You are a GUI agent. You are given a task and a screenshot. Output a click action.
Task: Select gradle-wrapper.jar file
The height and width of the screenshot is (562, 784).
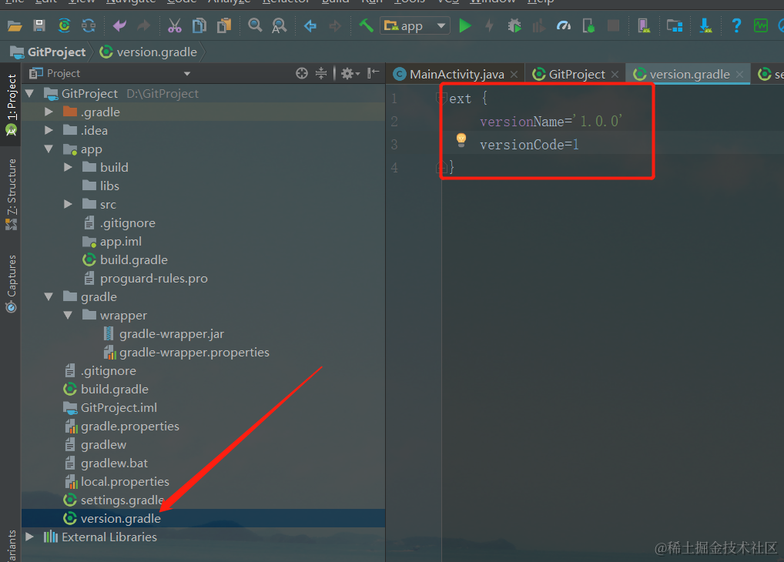(x=172, y=334)
